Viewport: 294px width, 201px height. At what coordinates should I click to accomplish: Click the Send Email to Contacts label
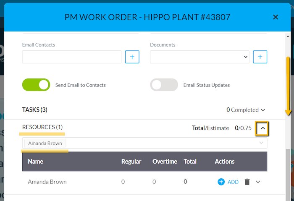click(x=81, y=85)
